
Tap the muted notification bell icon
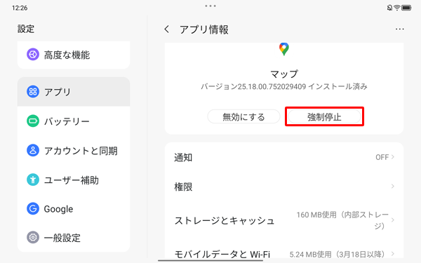(389, 8)
